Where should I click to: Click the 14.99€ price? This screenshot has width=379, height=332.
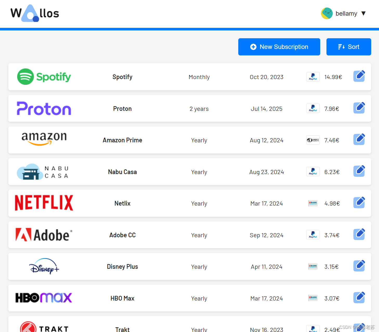tap(333, 77)
